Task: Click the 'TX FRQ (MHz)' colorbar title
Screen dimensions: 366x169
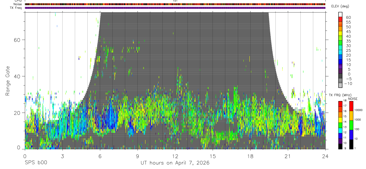Action: (339, 95)
